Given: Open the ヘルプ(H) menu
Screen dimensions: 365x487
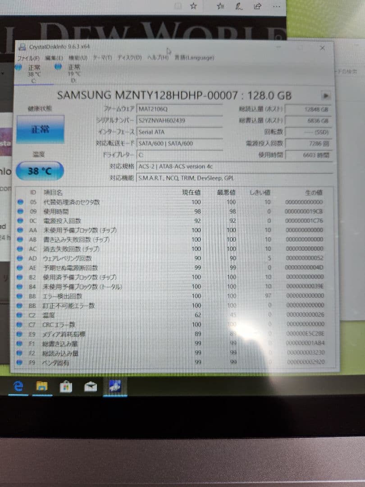Looking at the screenshot, I should [x=155, y=58].
